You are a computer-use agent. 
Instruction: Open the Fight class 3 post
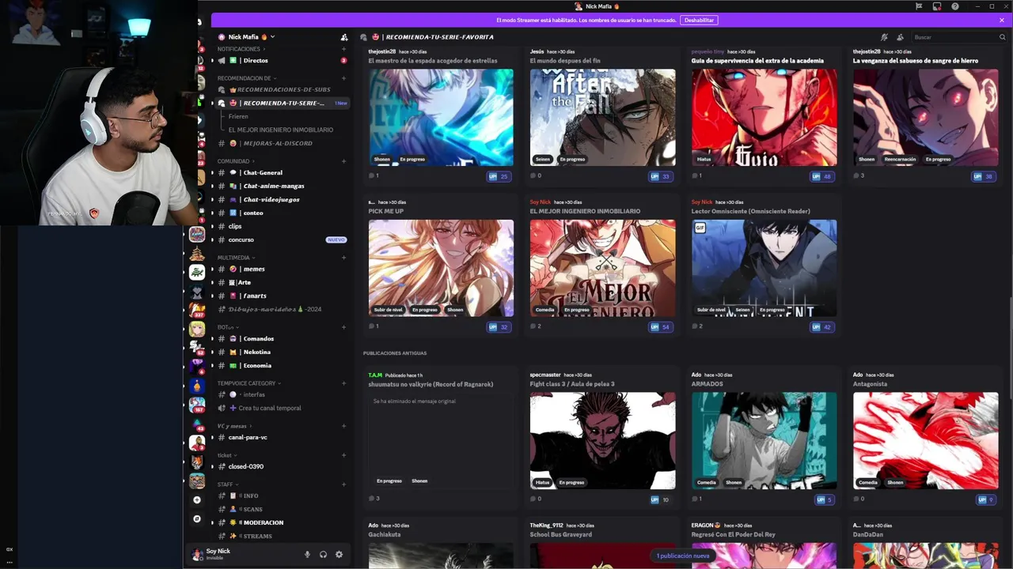click(x=602, y=437)
